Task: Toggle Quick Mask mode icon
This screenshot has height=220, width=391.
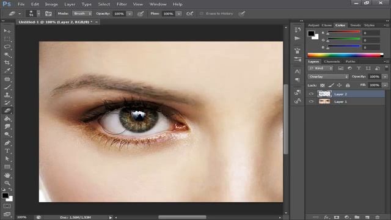Action: point(7,206)
